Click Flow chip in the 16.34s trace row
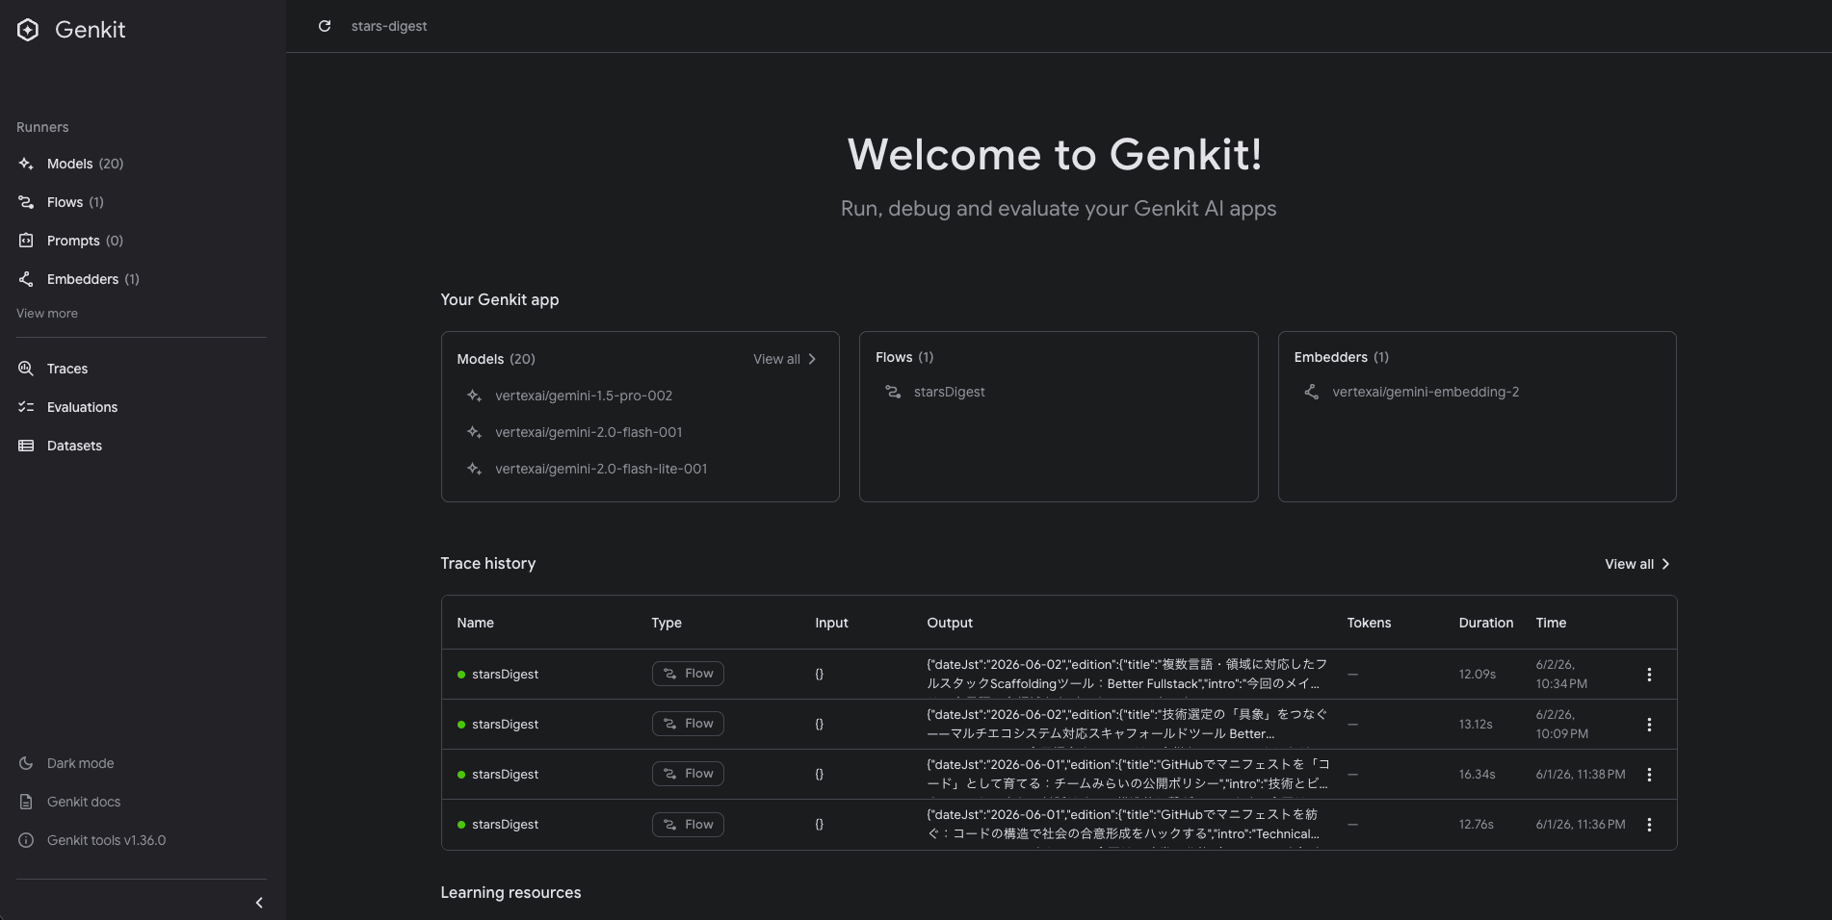 [x=688, y=774]
